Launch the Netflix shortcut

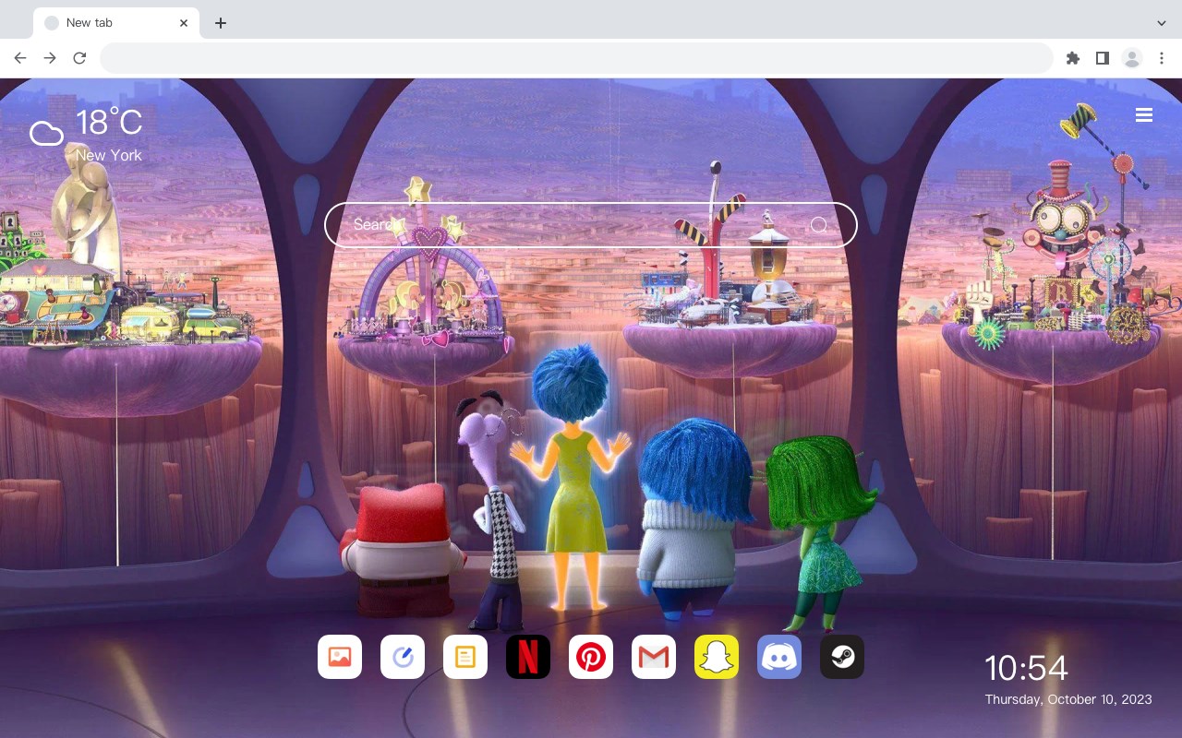(x=528, y=657)
